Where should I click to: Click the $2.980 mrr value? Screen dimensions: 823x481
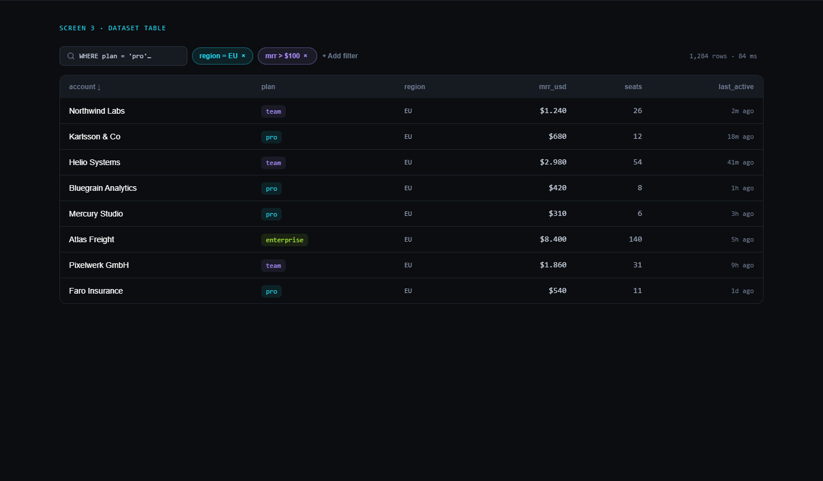(x=553, y=162)
